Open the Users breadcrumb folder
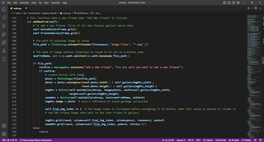Viewport: 264px width, 142px height. tap(18, 13)
